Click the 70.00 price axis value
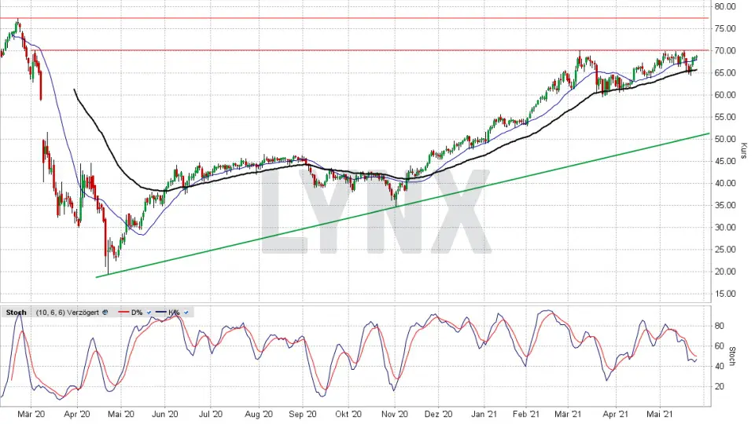Image resolution: width=755 pixels, height=424 pixels. point(725,50)
